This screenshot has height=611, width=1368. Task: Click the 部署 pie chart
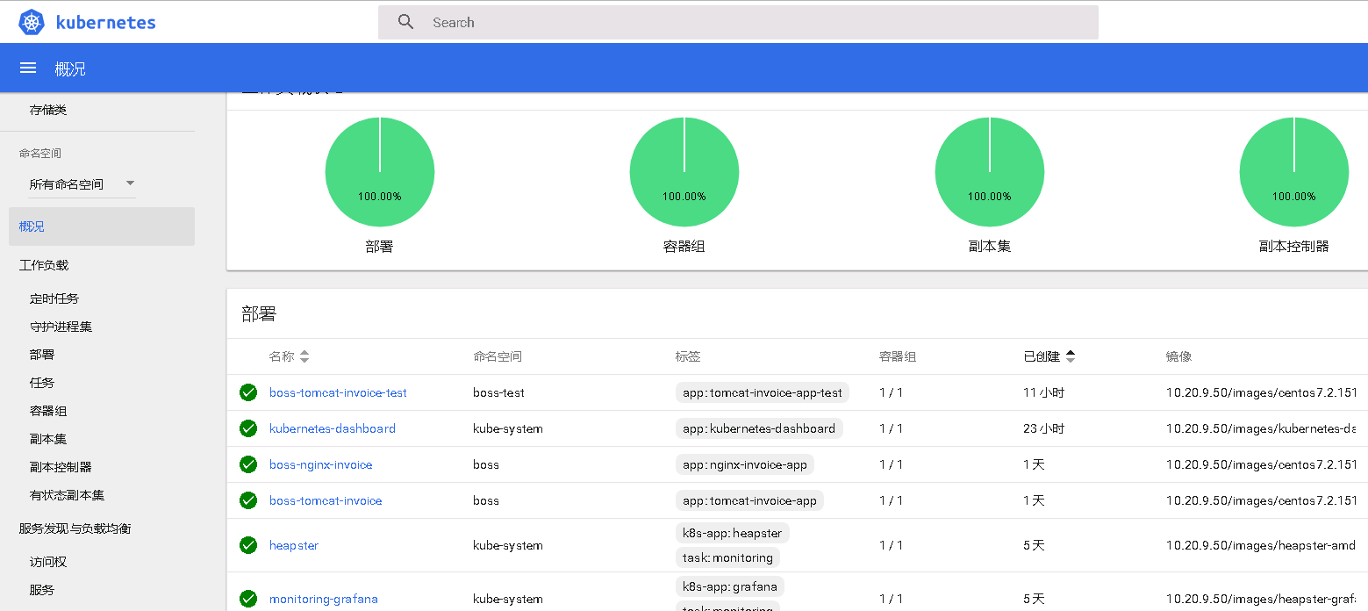tap(380, 171)
